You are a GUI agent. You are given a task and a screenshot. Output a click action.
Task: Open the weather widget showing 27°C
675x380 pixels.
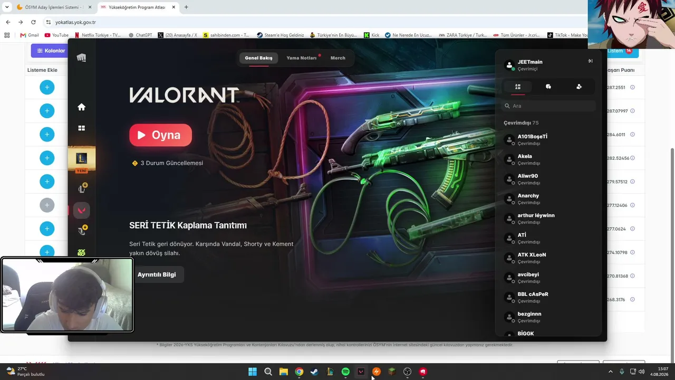[25, 372]
